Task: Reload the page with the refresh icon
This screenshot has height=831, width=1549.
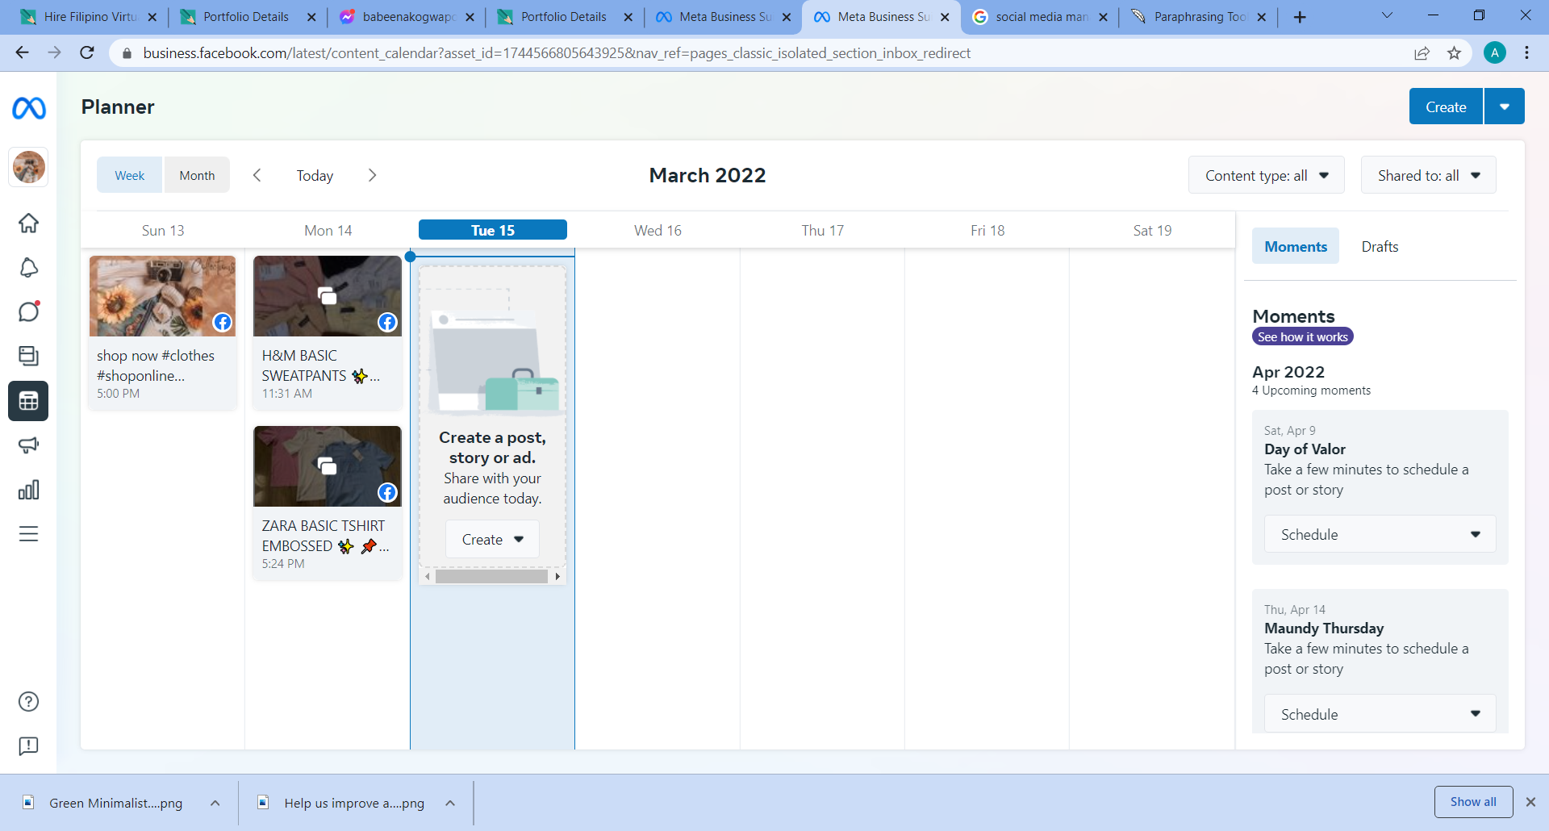Action: pyautogui.click(x=87, y=52)
